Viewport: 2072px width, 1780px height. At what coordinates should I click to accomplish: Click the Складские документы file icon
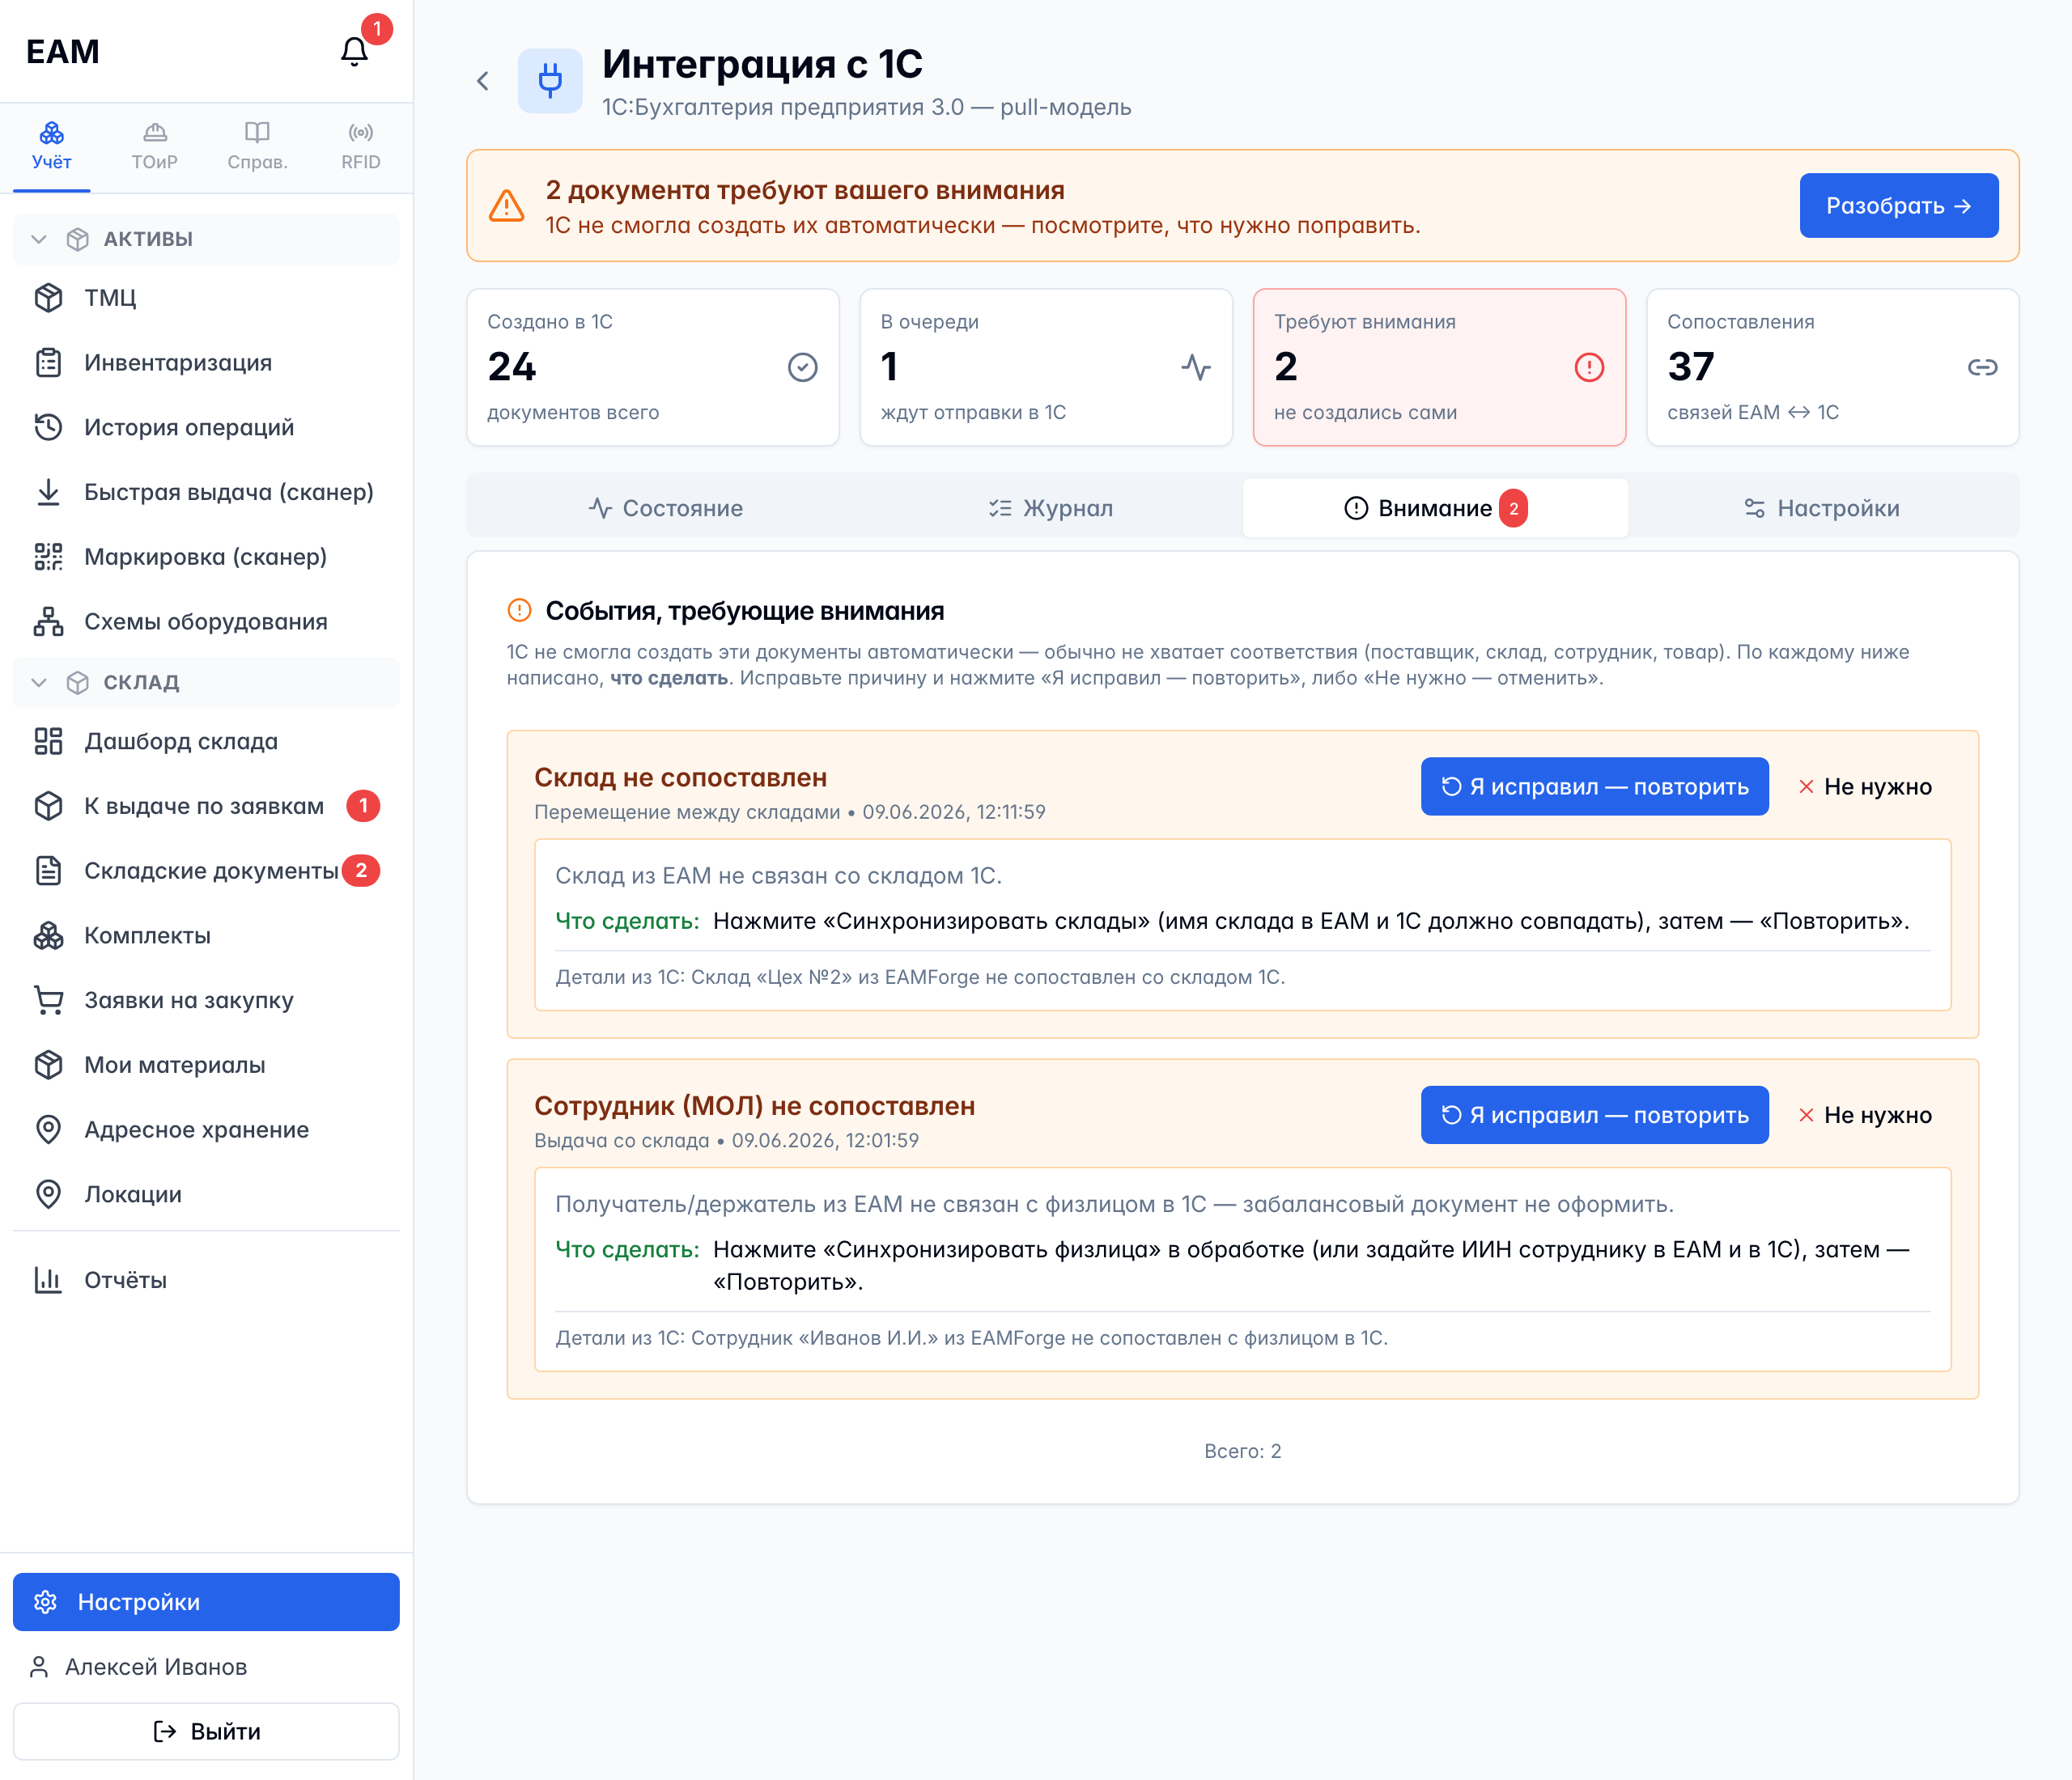click(x=48, y=871)
